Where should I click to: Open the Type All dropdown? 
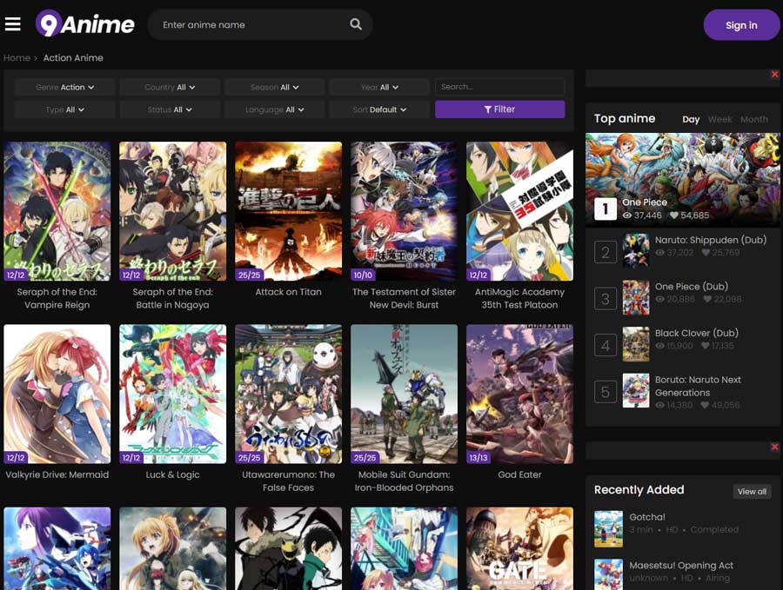point(64,109)
